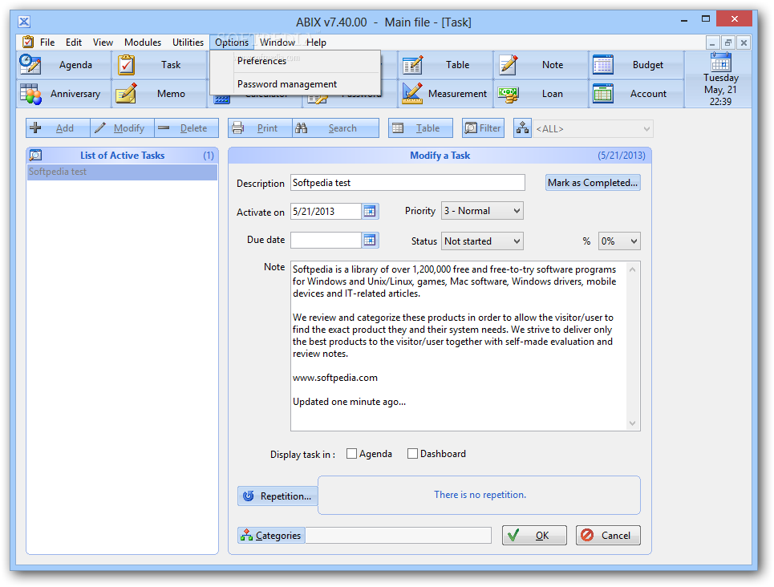774x587 pixels.
Task: Open the Agenda module
Action: pyautogui.click(x=63, y=65)
